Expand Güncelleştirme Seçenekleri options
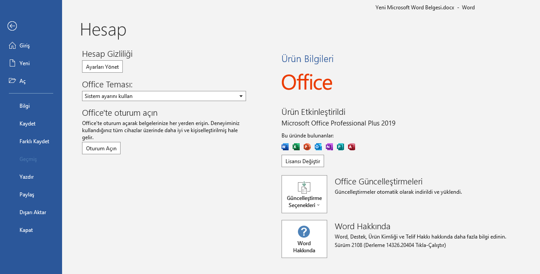Viewport: 540px width, 274px height. [x=304, y=194]
